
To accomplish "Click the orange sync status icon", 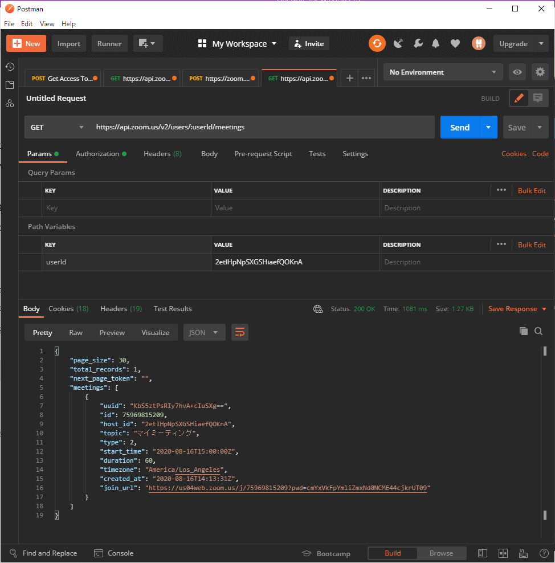I will coord(377,43).
